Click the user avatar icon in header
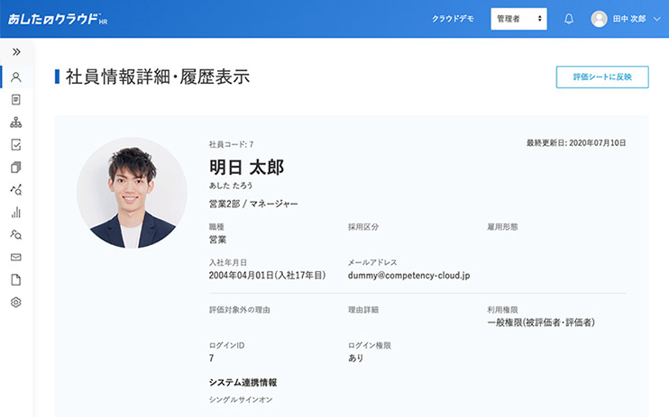The width and height of the screenshot is (669, 417). (x=599, y=19)
